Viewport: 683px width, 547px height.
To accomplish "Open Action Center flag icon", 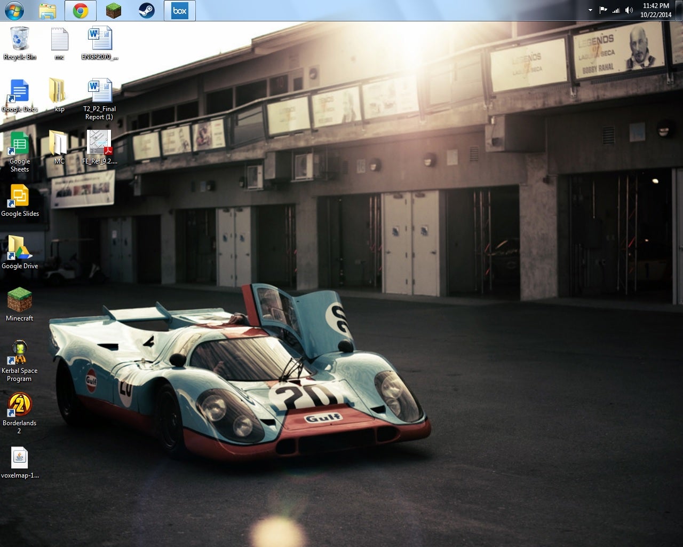I will pos(603,10).
